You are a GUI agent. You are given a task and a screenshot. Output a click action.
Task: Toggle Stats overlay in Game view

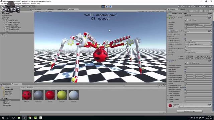157,11
